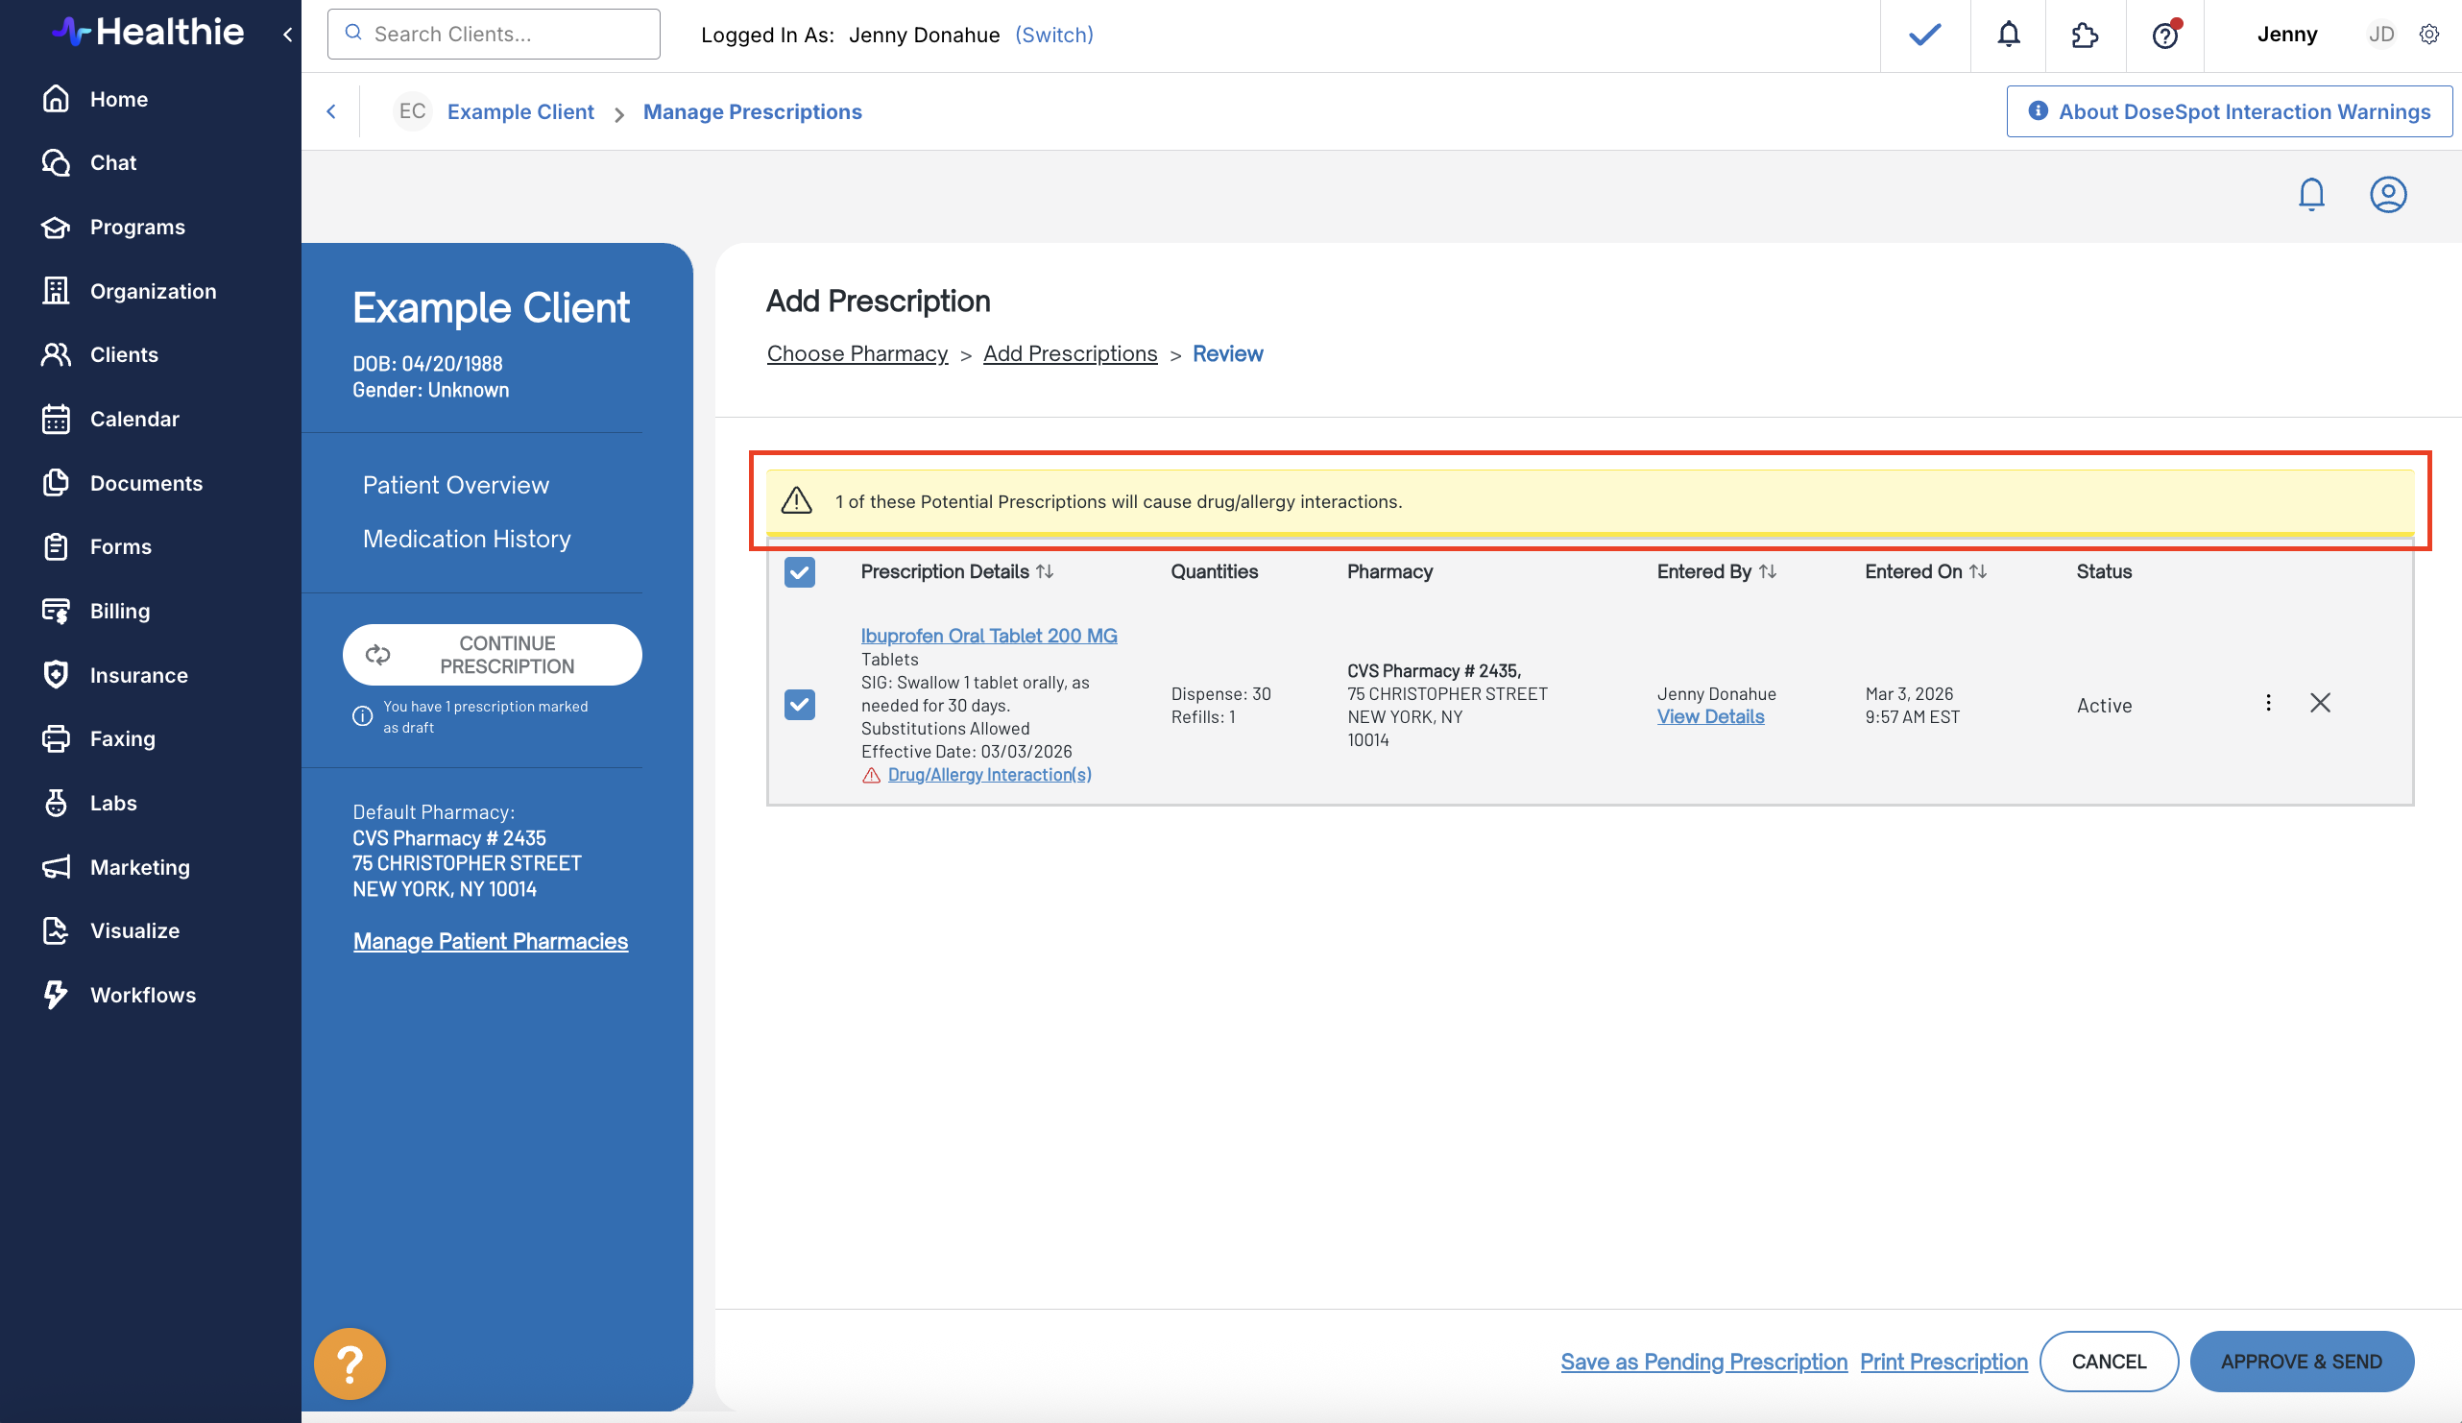Image resolution: width=2462 pixels, height=1423 pixels.
Task: Open the top notifications bell
Action: tap(2008, 36)
